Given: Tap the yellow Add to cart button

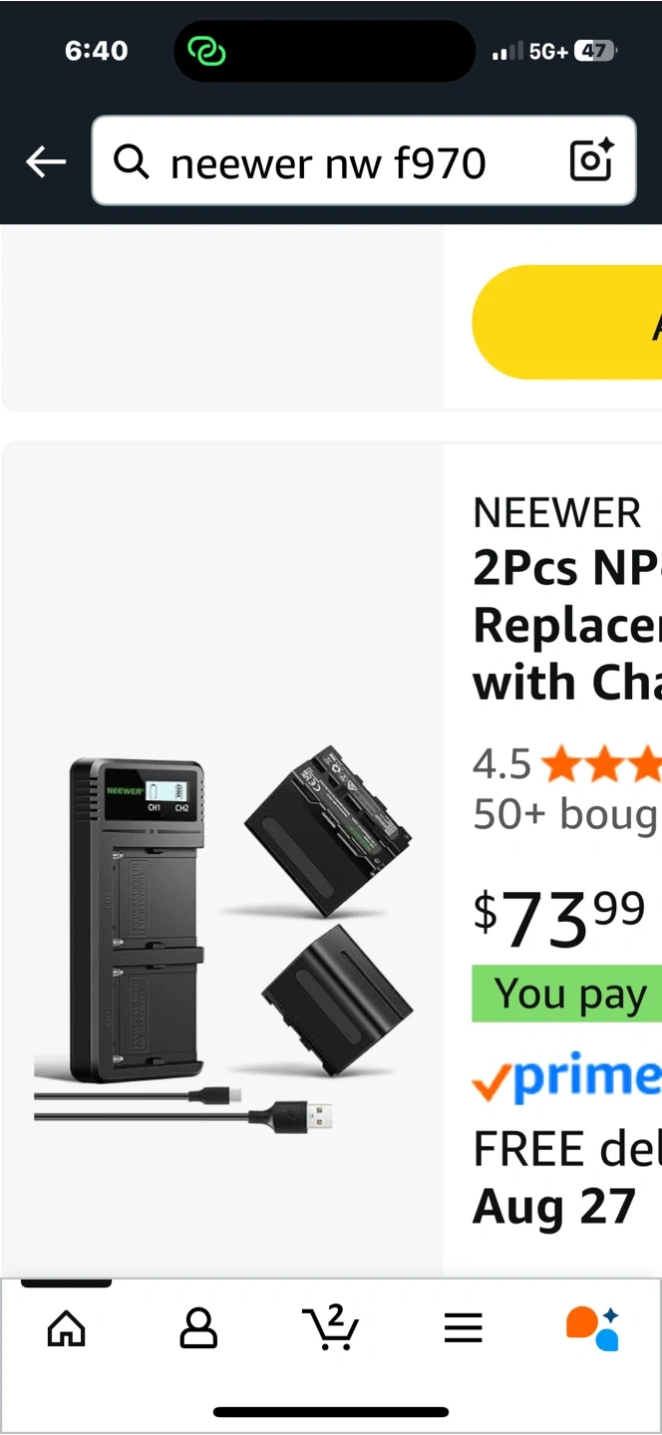Looking at the screenshot, I should (x=567, y=322).
